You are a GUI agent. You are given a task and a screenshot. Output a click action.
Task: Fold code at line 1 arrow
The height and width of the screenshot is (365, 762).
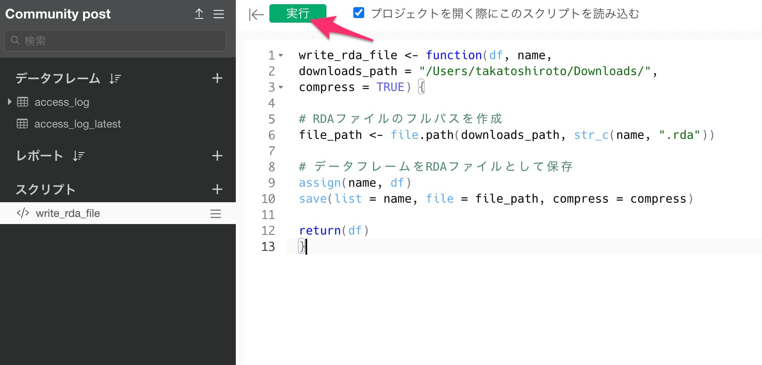pyautogui.click(x=281, y=55)
